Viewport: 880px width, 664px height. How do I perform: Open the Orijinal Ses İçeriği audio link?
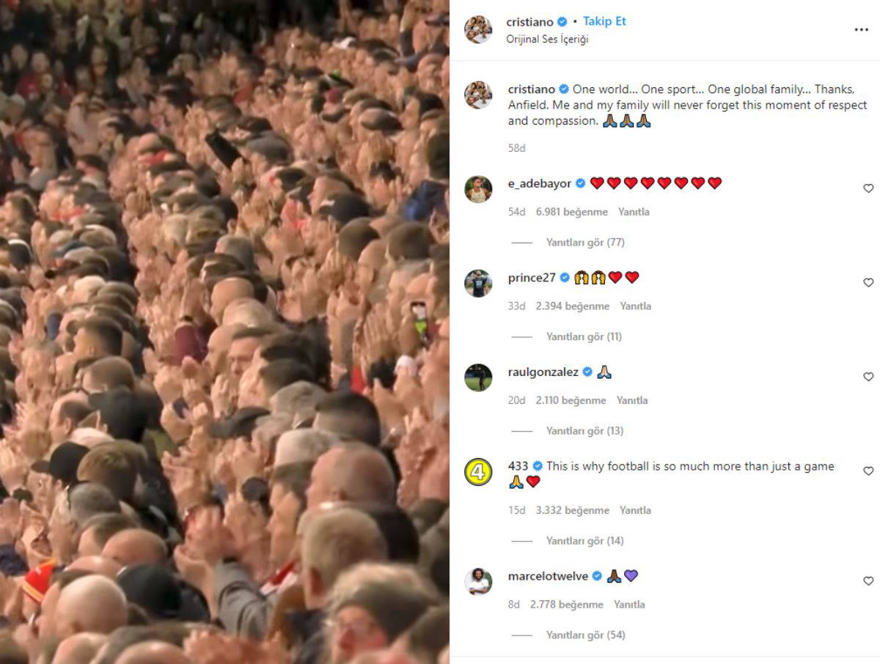(547, 40)
